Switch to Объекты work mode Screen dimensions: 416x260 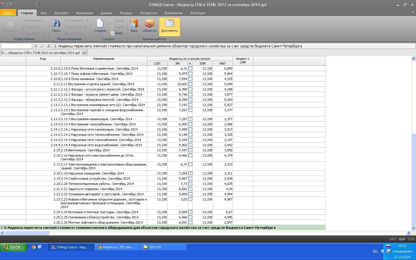pyautogui.click(x=149, y=26)
